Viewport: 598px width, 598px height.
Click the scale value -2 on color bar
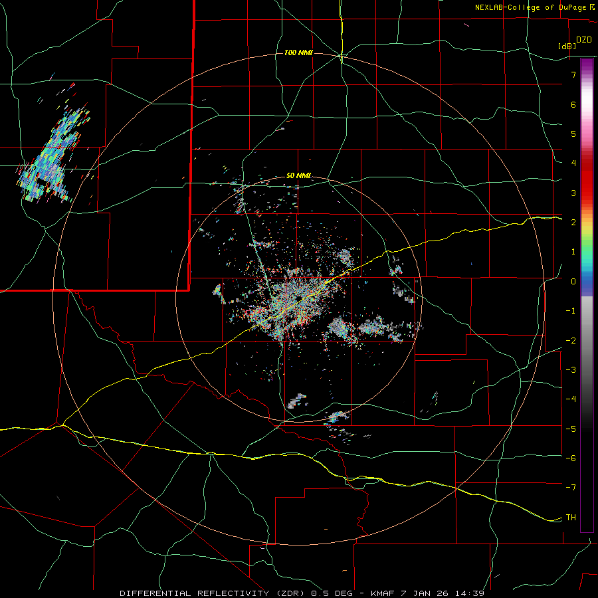571,341
